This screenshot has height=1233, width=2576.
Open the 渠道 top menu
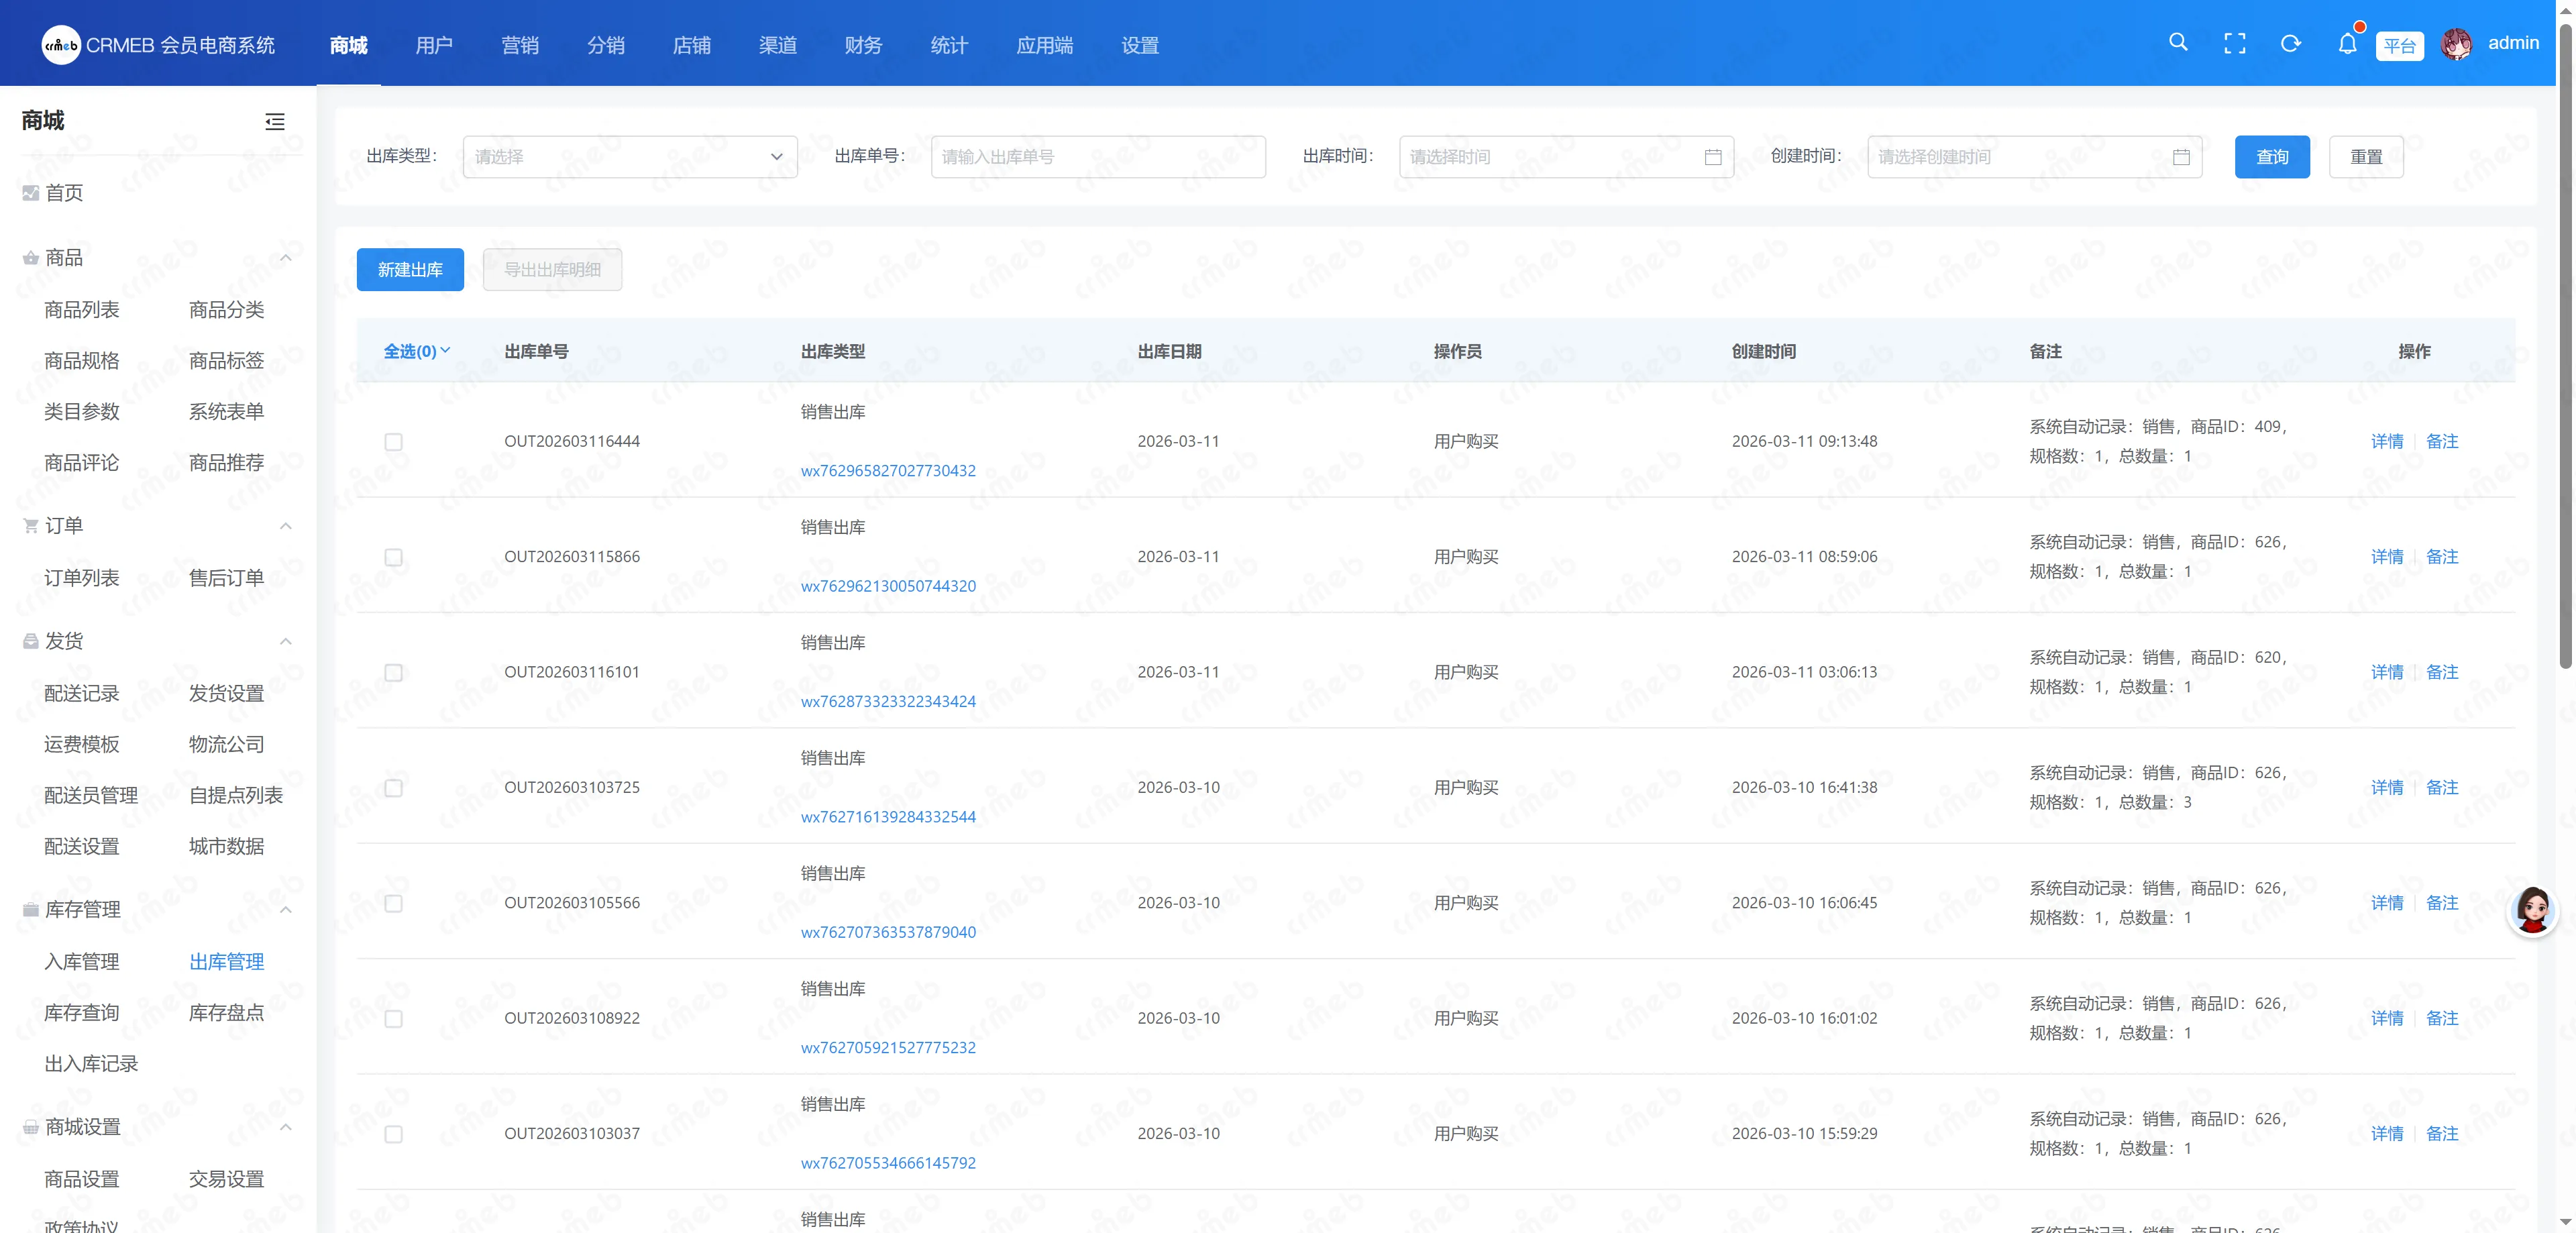pos(778,45)
